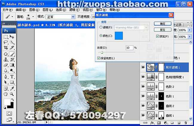The height and width of the screenshot is (126, 194).
Task: Select the Clone Stamp tool
Action: [x=6, y=60]
